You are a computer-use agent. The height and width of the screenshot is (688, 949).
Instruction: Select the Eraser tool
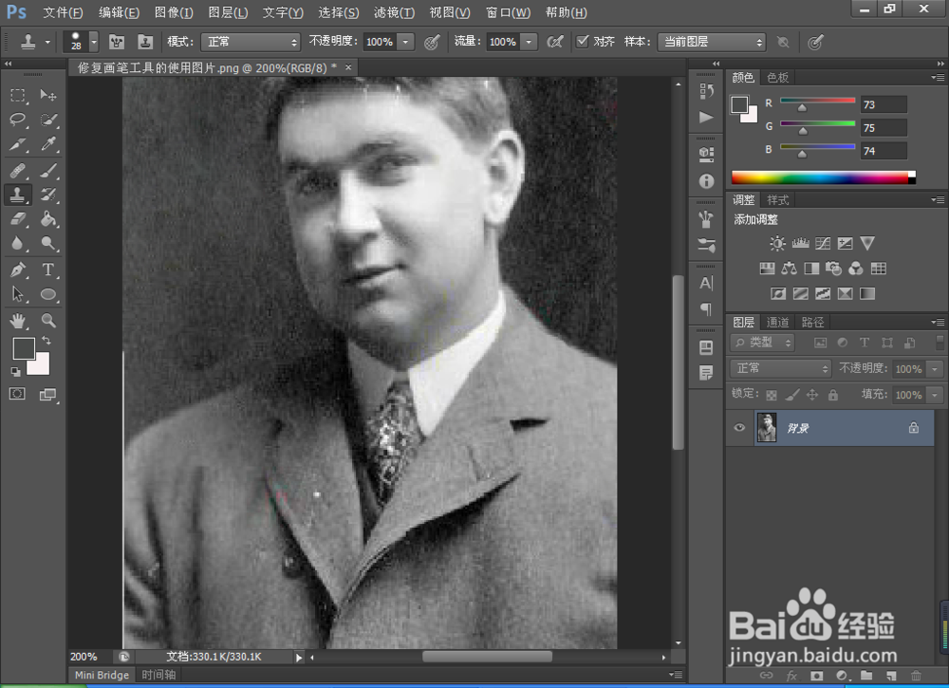(x=17, y=218)
